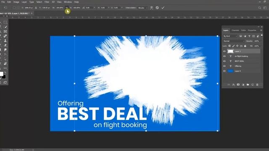
Task: Add a layer style fx button
Action: pyautogui.click(x=234, y=85)
